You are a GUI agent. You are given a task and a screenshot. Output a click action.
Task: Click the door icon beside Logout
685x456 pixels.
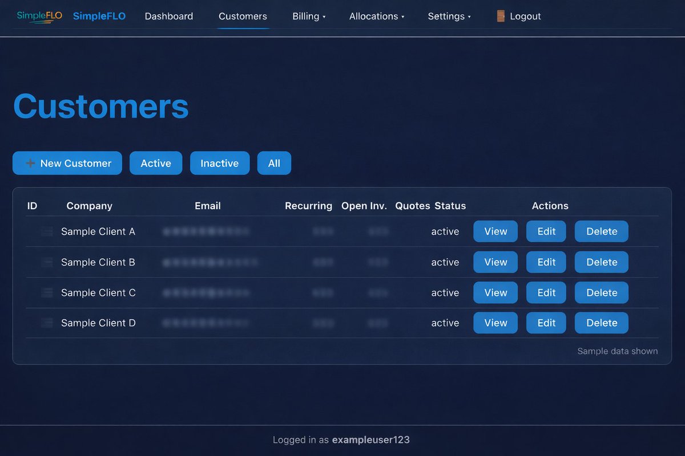click(501, 16)
